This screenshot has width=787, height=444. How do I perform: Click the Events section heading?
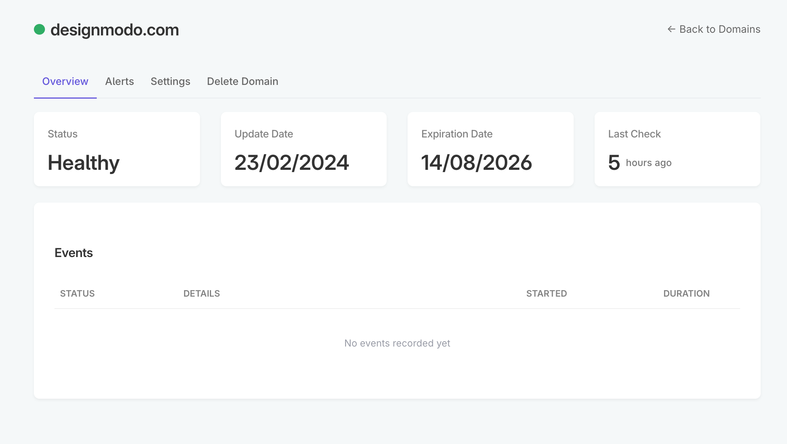coord(74,252)
